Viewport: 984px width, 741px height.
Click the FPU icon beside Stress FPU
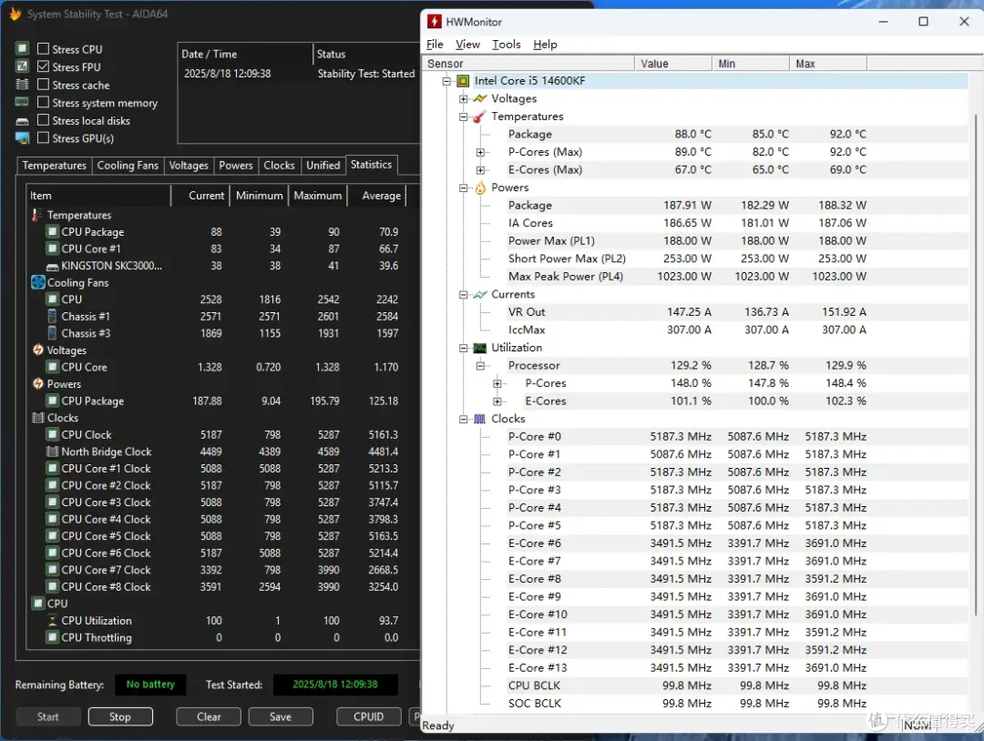pyautogui.click(x=22, y=66)
